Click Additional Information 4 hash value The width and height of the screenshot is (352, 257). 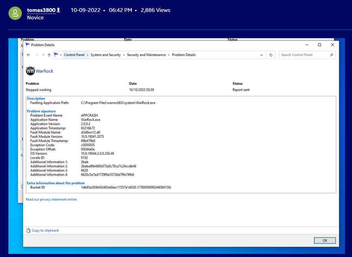107,175
